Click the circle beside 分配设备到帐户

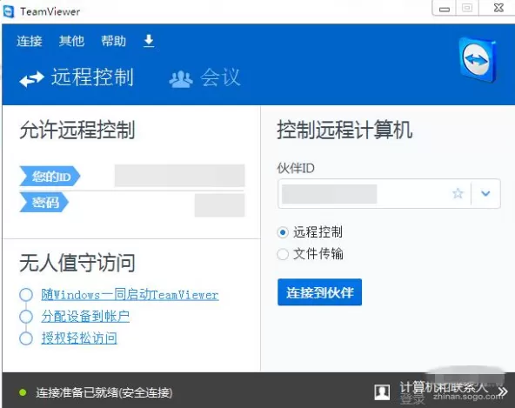coord(26,317)
